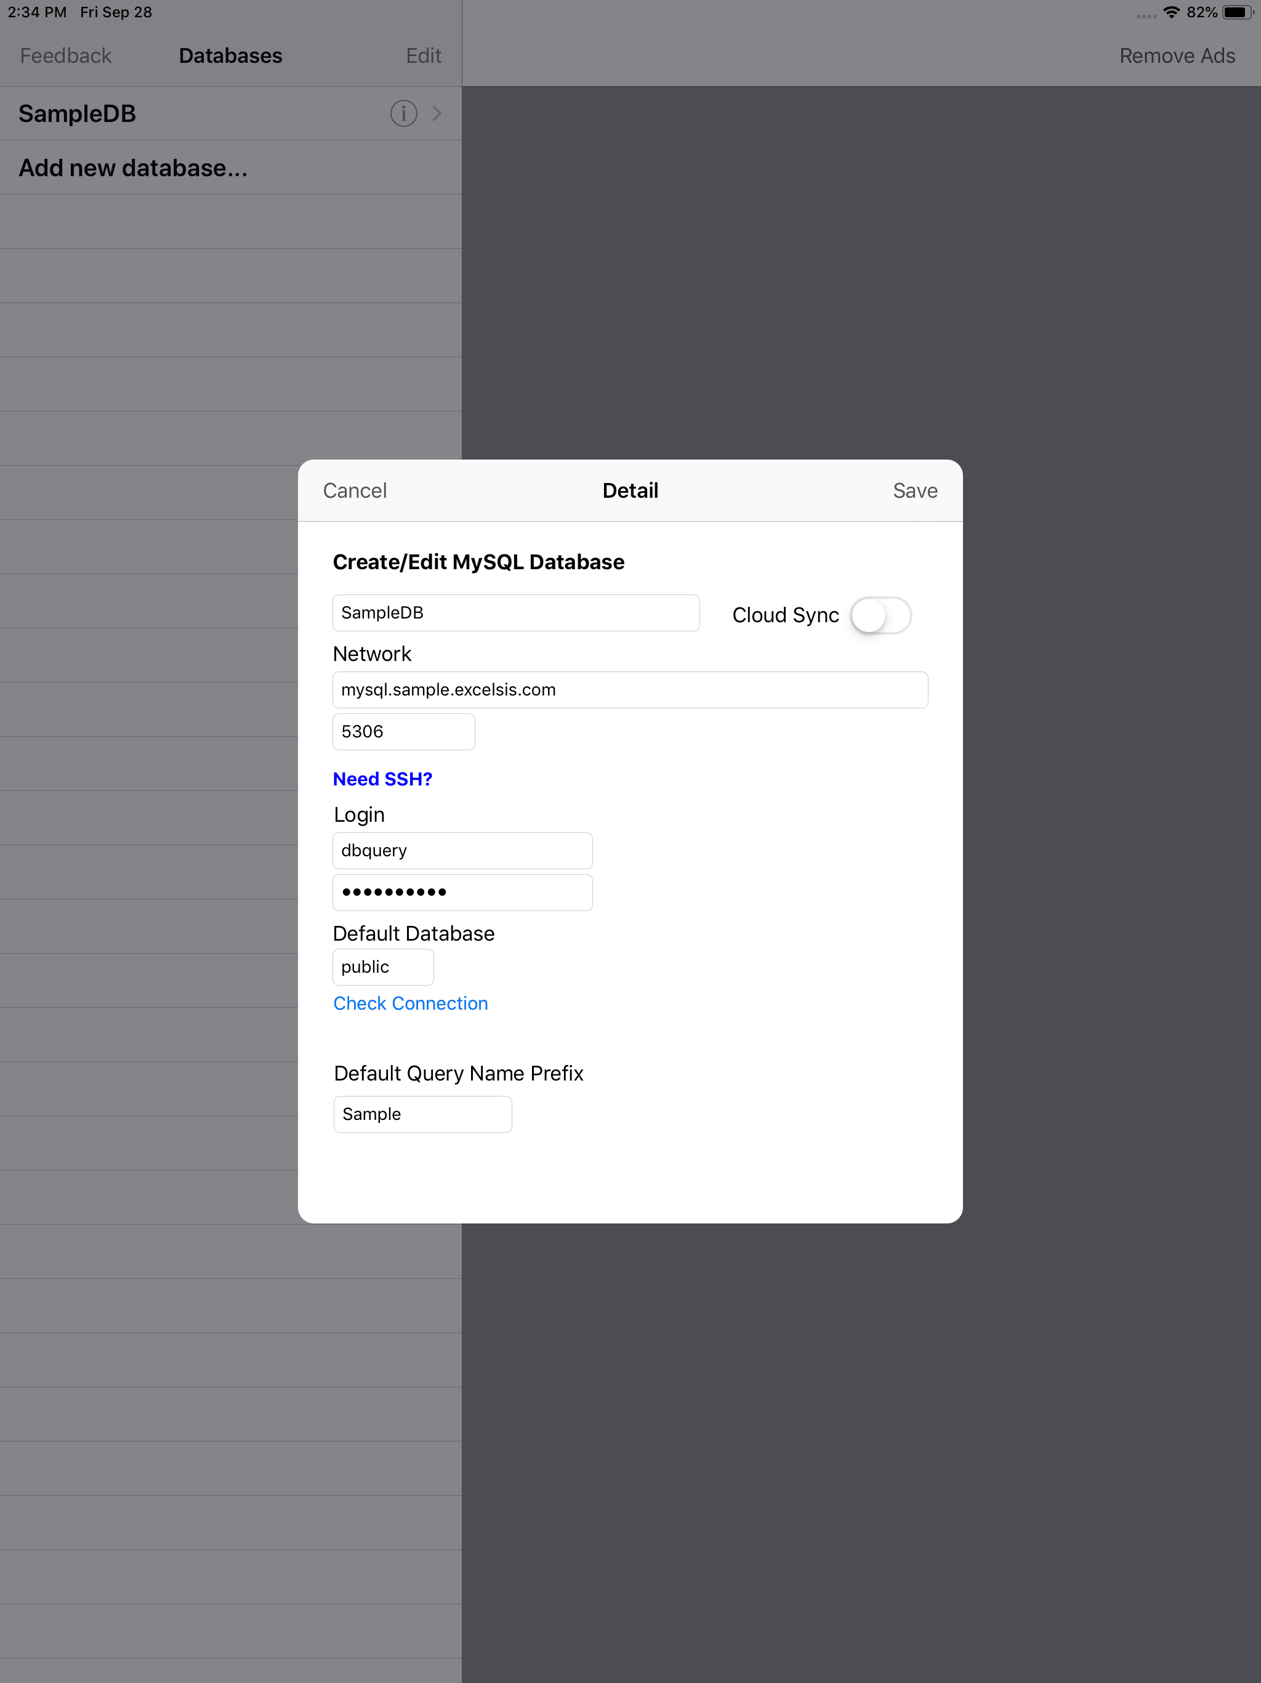The image size is (1261, 1683).
Task: Save the database details
Action: [x=915, y=491]
